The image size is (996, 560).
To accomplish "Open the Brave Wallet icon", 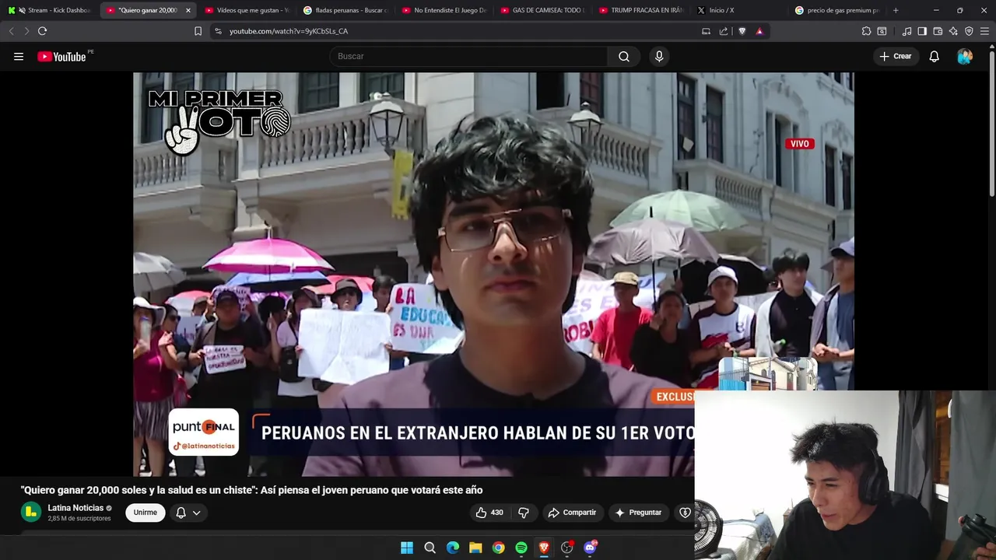I will pos(938,31).
